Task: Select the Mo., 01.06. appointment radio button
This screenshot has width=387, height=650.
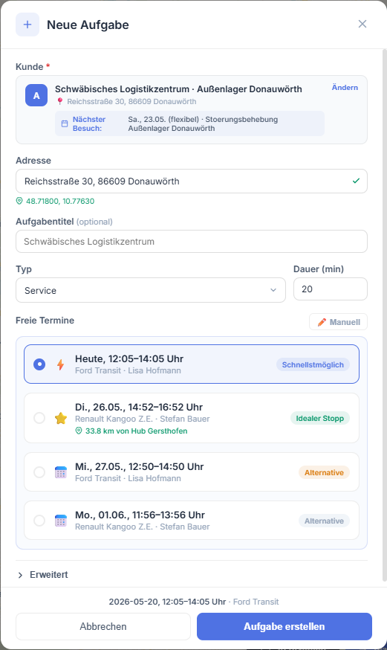Action: (39, 521)
